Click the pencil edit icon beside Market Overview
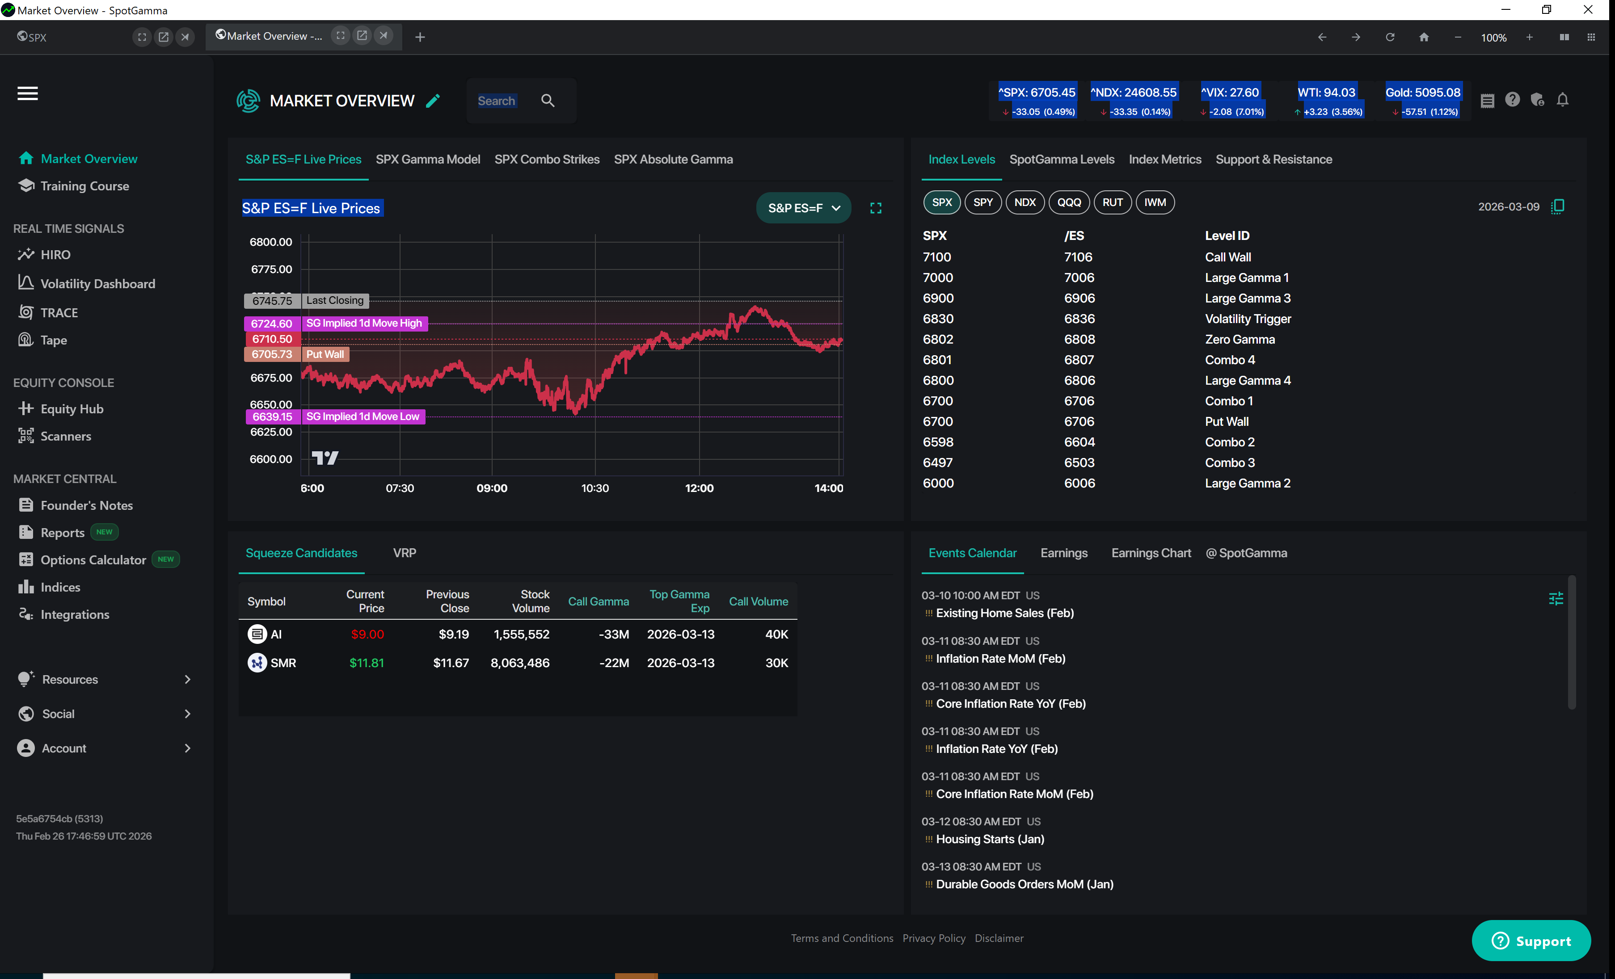 coord(433,101)
